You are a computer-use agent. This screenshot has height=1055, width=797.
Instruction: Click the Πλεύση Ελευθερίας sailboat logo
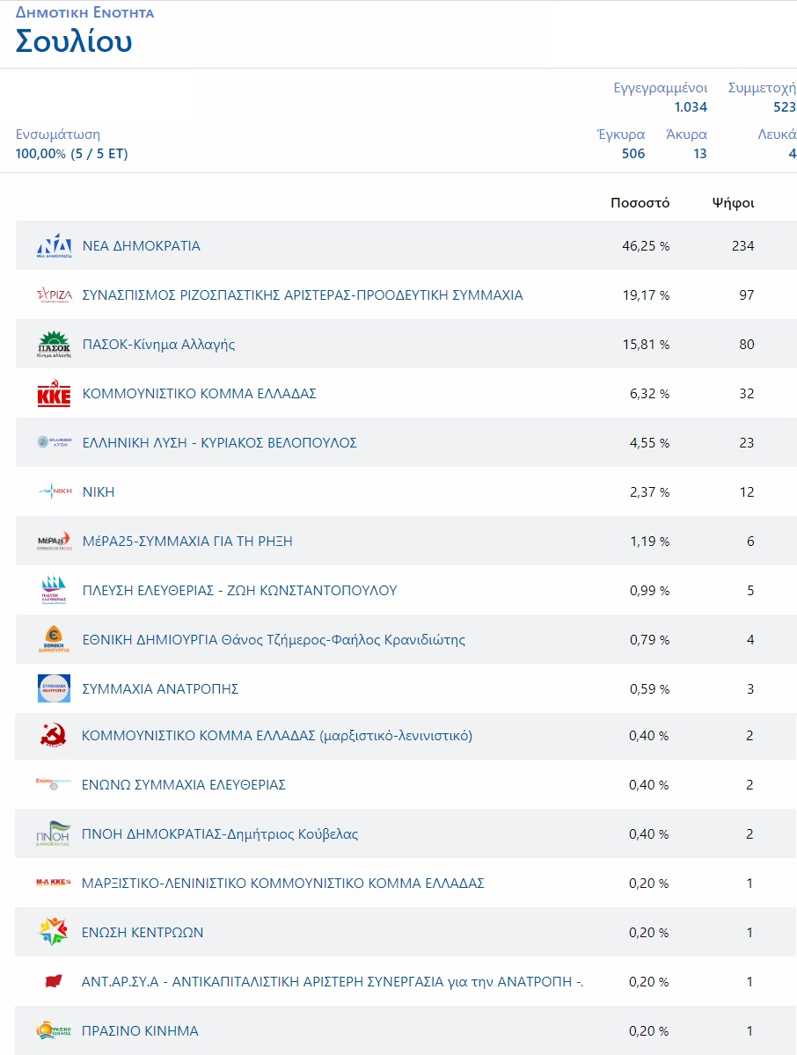[54, 591]
